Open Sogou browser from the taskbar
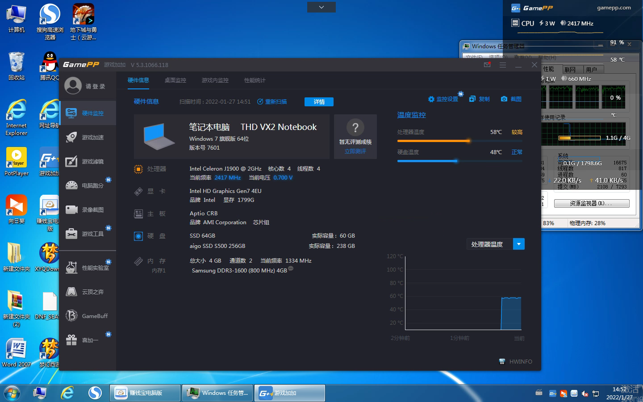The image size is (643, 402). (95, 393)
